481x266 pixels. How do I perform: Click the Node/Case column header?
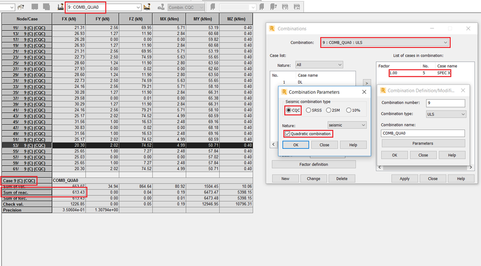pyautogui.click(x=27, y=19)
